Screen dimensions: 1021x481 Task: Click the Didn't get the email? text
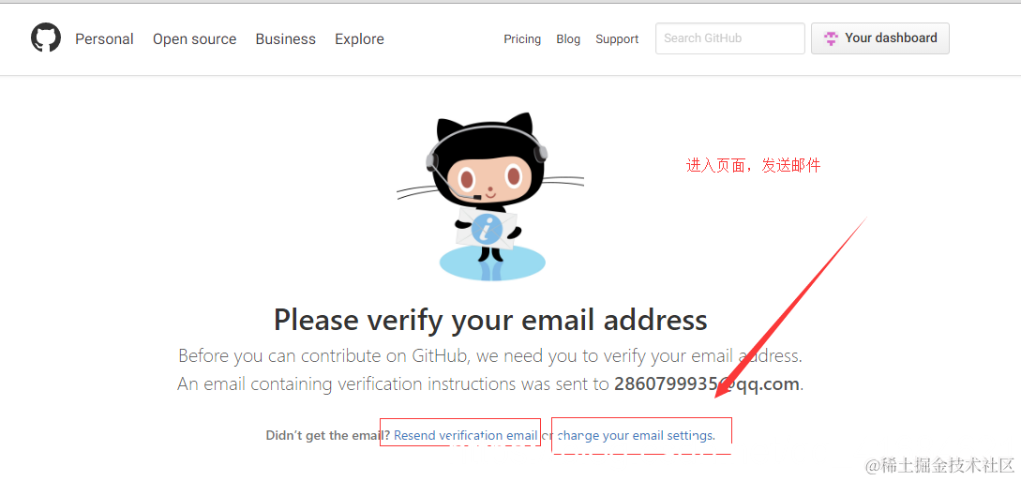point(327,435)
